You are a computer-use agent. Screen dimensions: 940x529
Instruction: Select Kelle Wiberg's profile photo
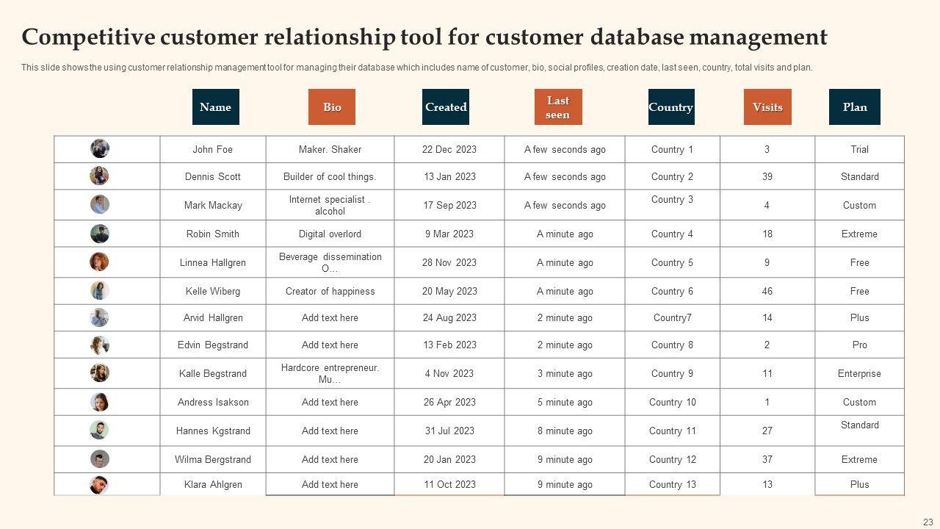100,290
